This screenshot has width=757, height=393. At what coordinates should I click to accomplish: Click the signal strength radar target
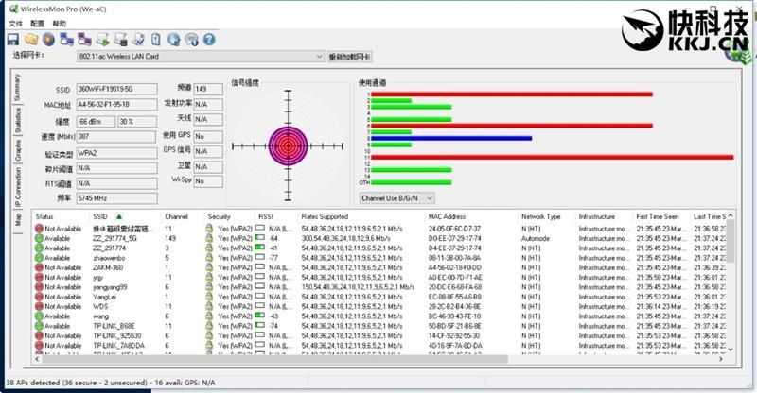click(288, 145)
